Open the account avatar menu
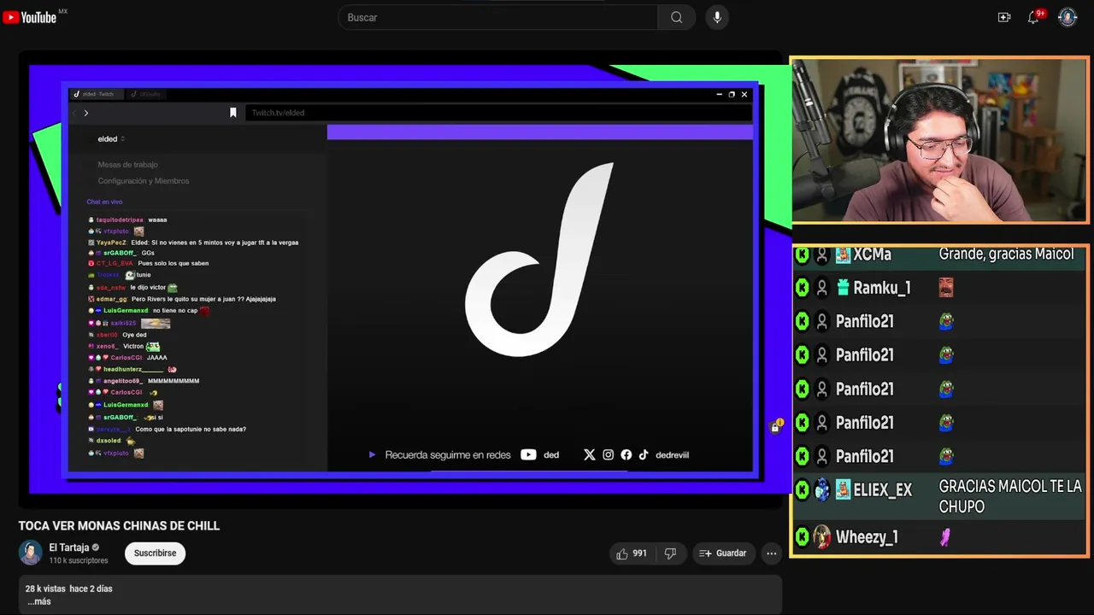The width and height of the screenshot is (1094, 615). [x=1068, y=17]
